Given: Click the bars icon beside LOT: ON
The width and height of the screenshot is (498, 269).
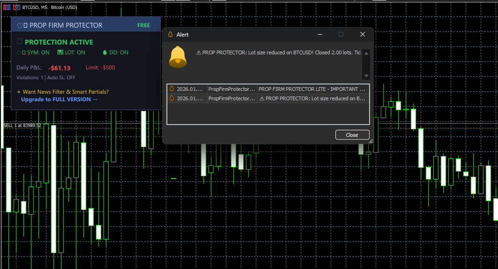Looking at the screenshot, I should point(60,52).
